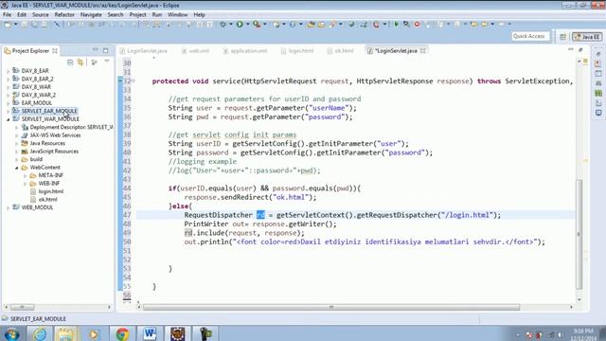Open the Project menu
This screenshot has width=606, height=341.
coord(137,15)
